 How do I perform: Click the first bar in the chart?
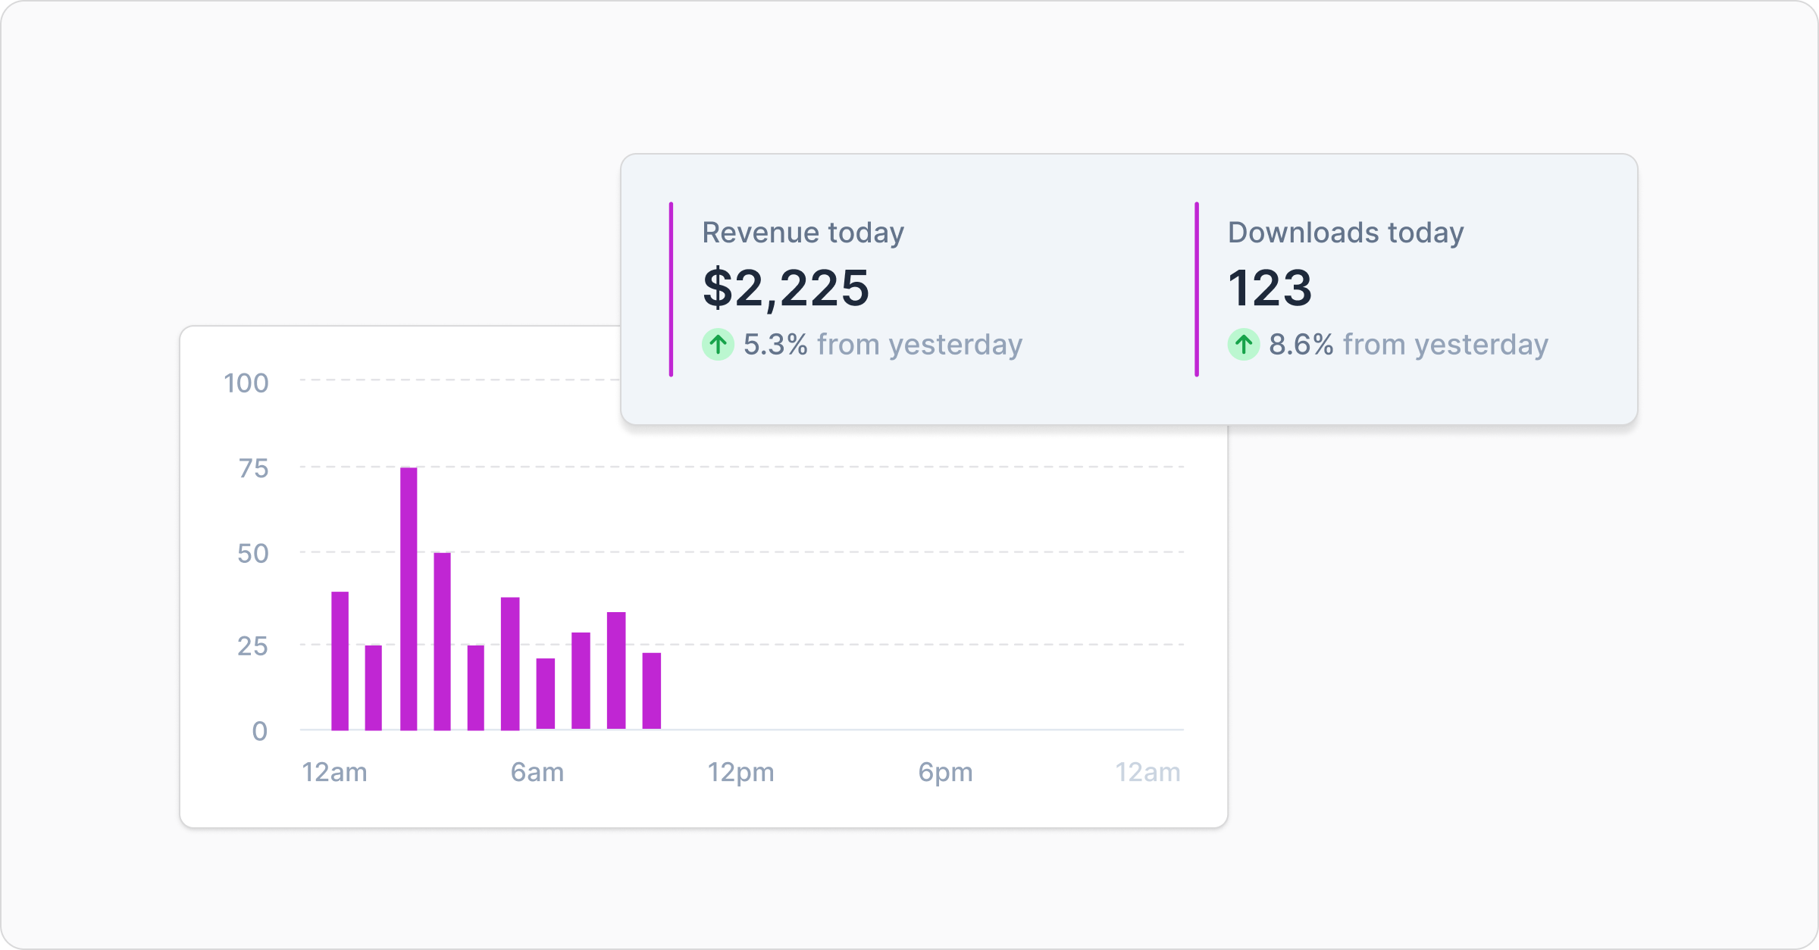340,661
